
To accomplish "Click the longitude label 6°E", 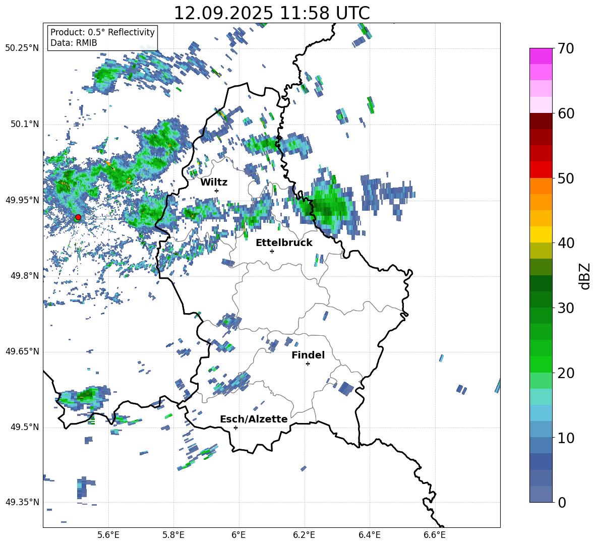I will tap(238, 535).
